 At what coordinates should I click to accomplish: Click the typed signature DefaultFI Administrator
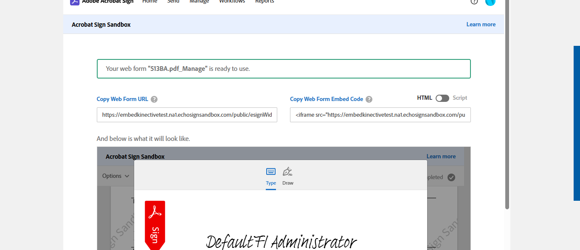pos(281,241)
